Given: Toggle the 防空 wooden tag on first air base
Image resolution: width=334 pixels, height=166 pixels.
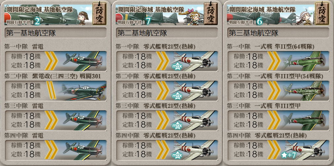Looking at the screenshot, I should click(x=99, y=14).
